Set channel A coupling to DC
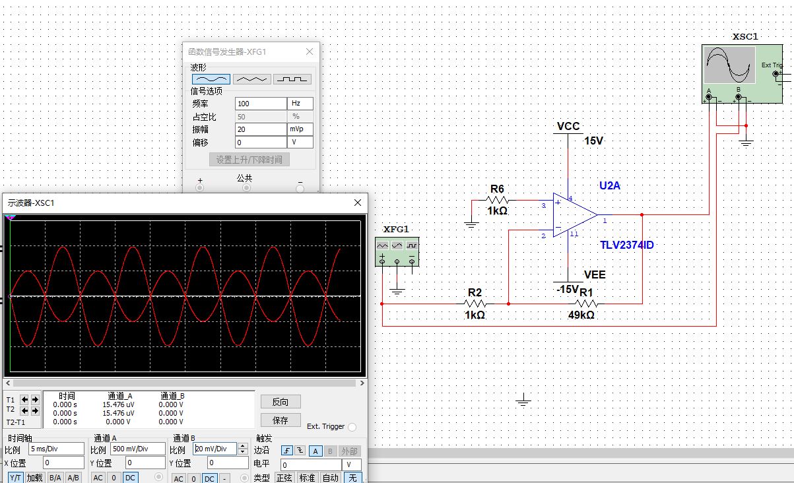The width and height of the screenshot is (794, 483). point(130,478)
